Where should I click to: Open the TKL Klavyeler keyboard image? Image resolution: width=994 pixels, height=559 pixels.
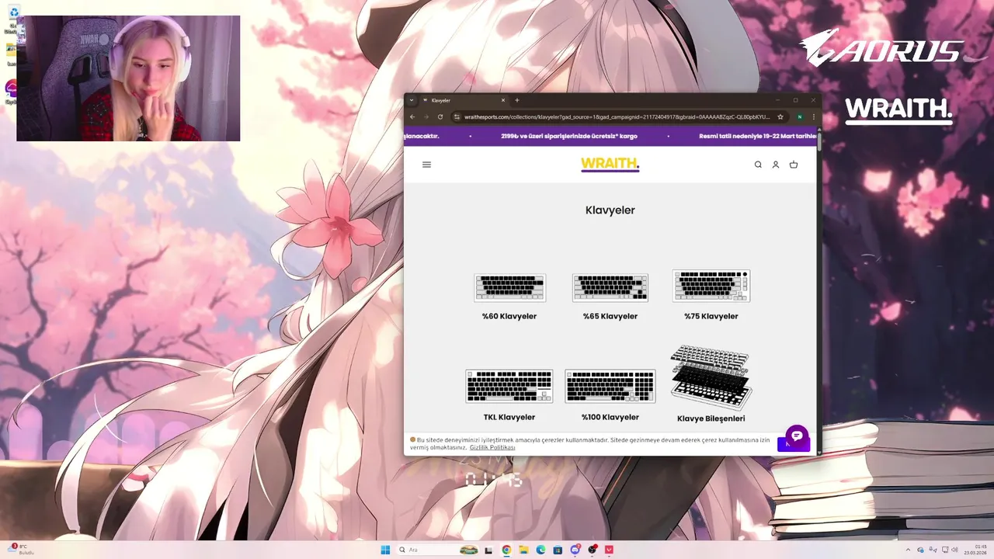pos(509,386)
